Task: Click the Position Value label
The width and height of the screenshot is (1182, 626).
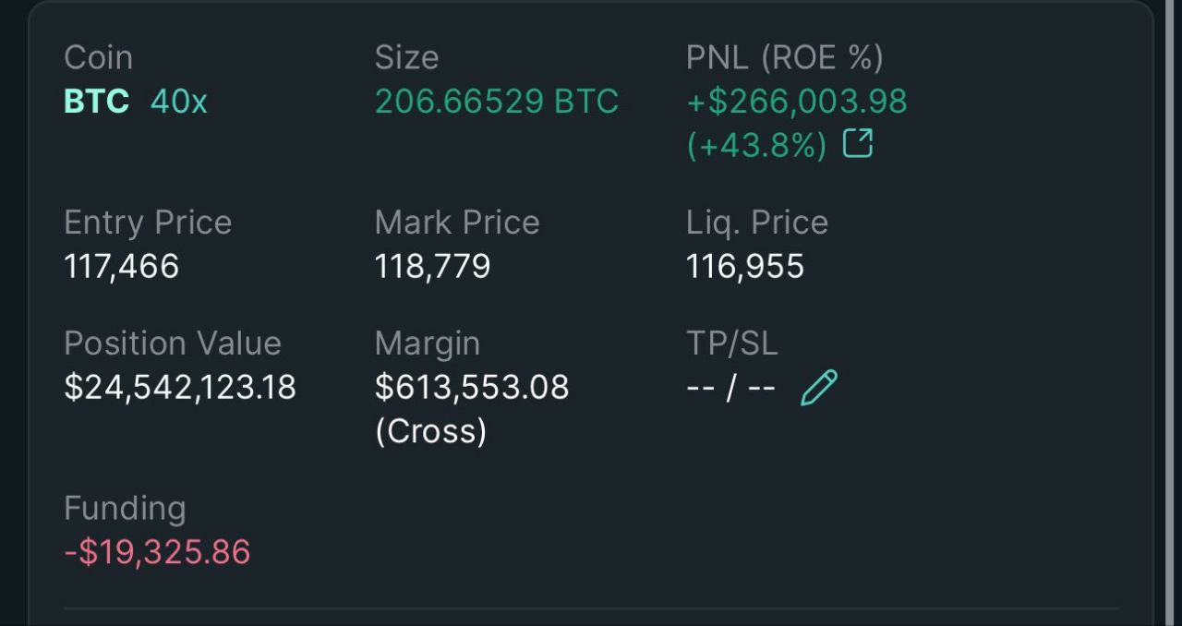Action: (173, 343)
